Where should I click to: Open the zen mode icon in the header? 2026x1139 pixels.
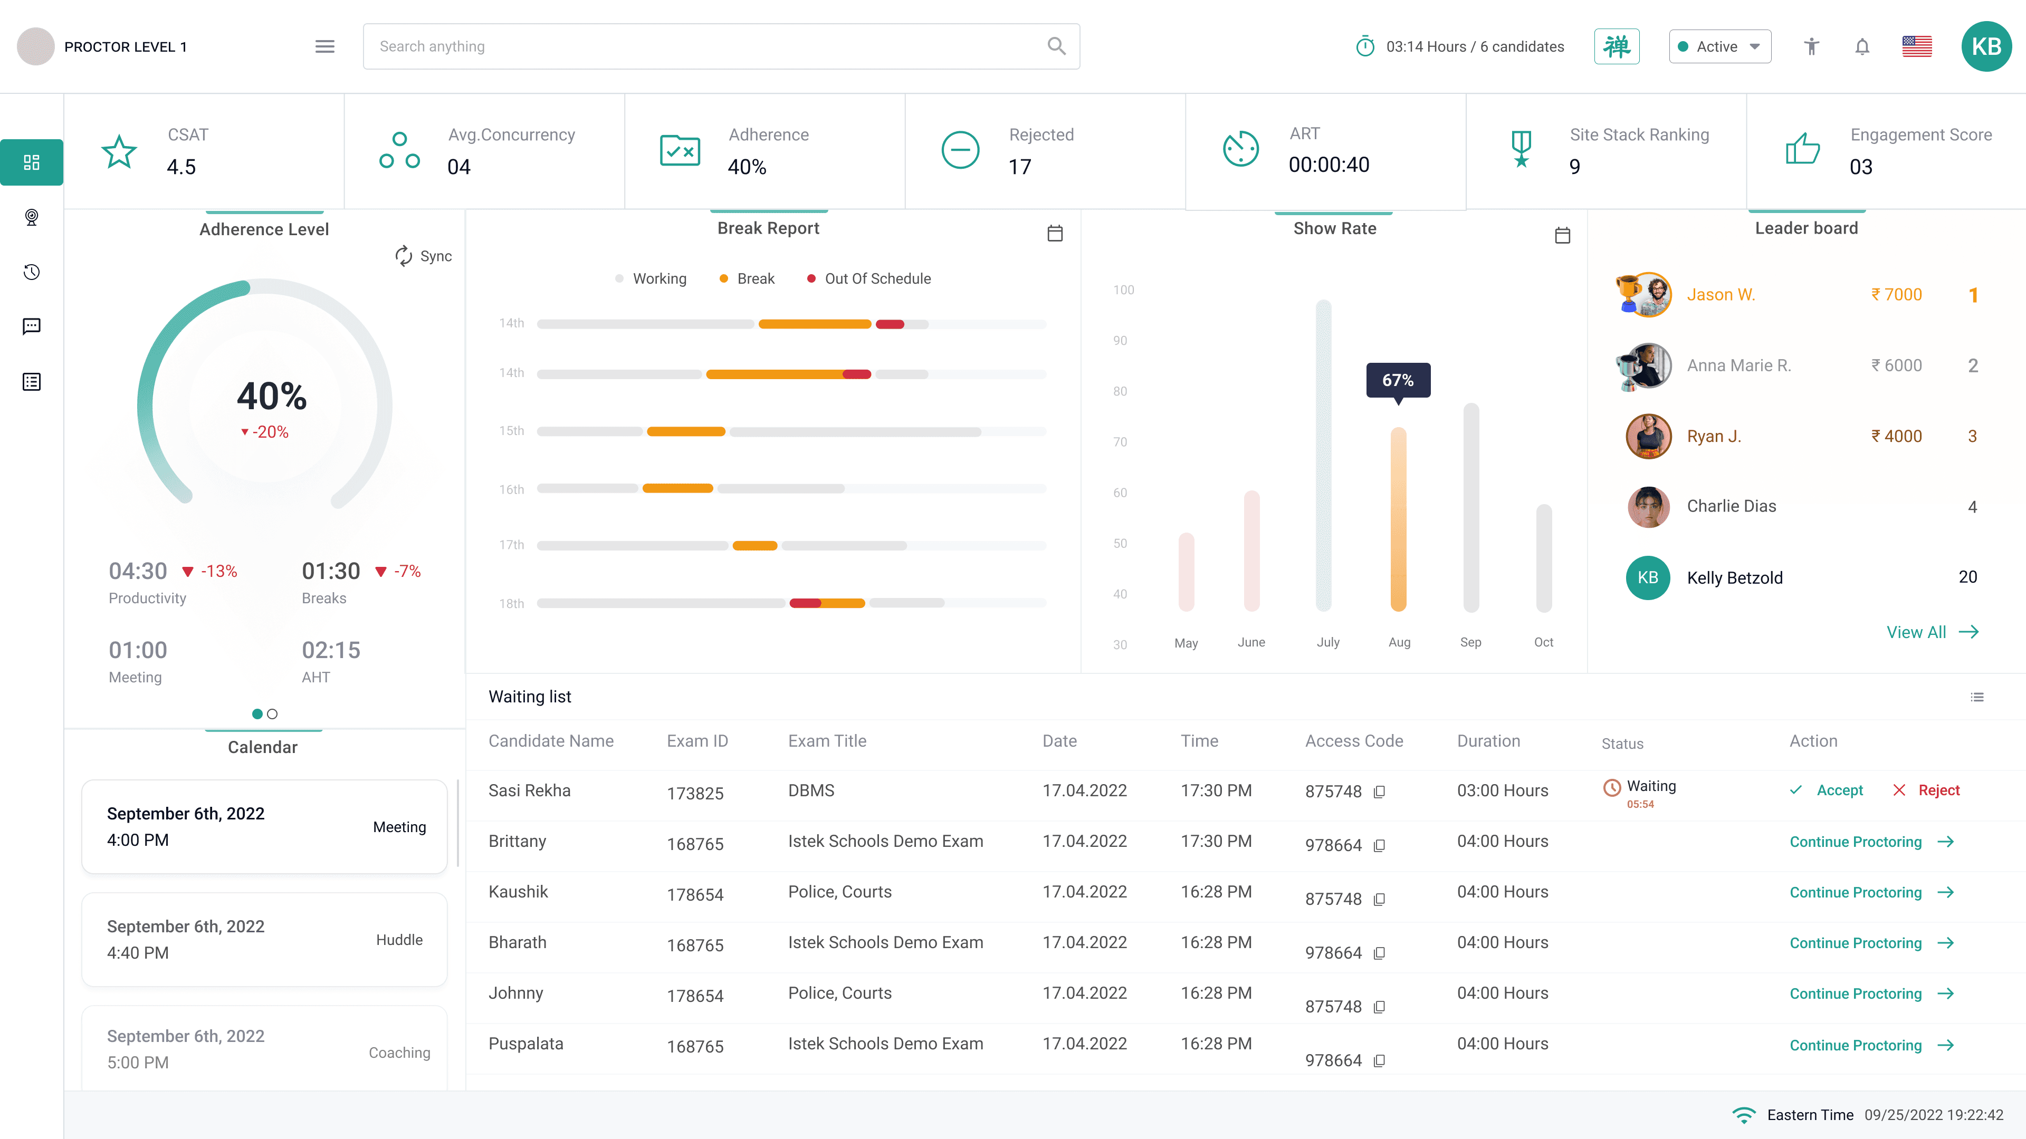click(1616, 46)
